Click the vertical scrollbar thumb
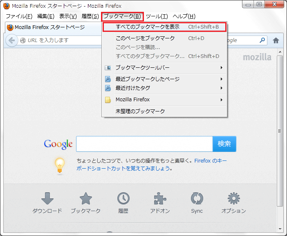The width and height of the screenshot is (287, 236). pos(280,131)
